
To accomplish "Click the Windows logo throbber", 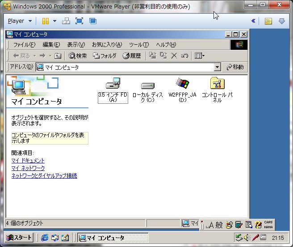I will click(x=239, y=45).
